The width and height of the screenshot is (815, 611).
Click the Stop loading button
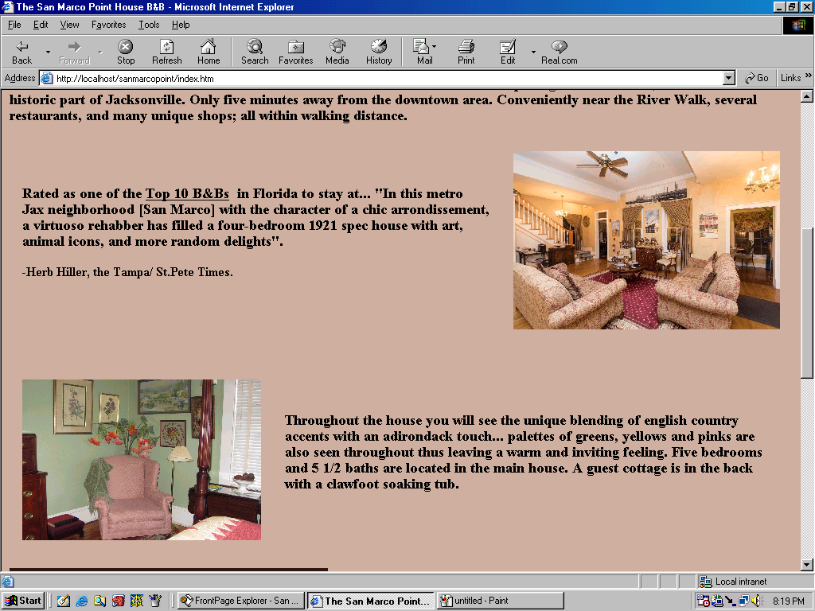(x=126, y=52)
